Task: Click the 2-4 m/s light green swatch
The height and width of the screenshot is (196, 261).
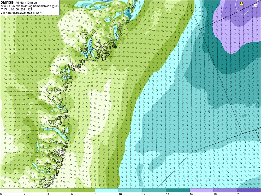Action: click(x=35, y=190)
